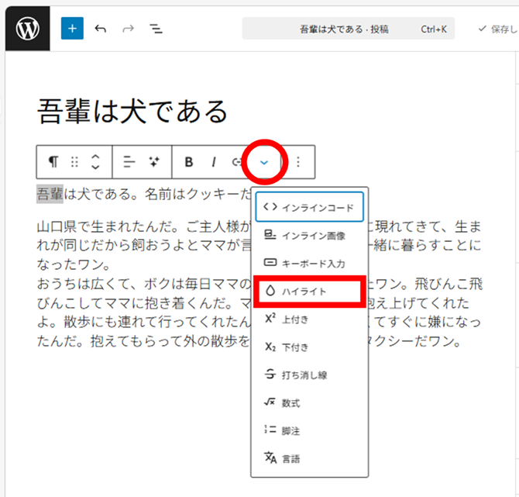The image size is (519, 497).
Task: Open the block inserter plus button
Action: [72, 29]
